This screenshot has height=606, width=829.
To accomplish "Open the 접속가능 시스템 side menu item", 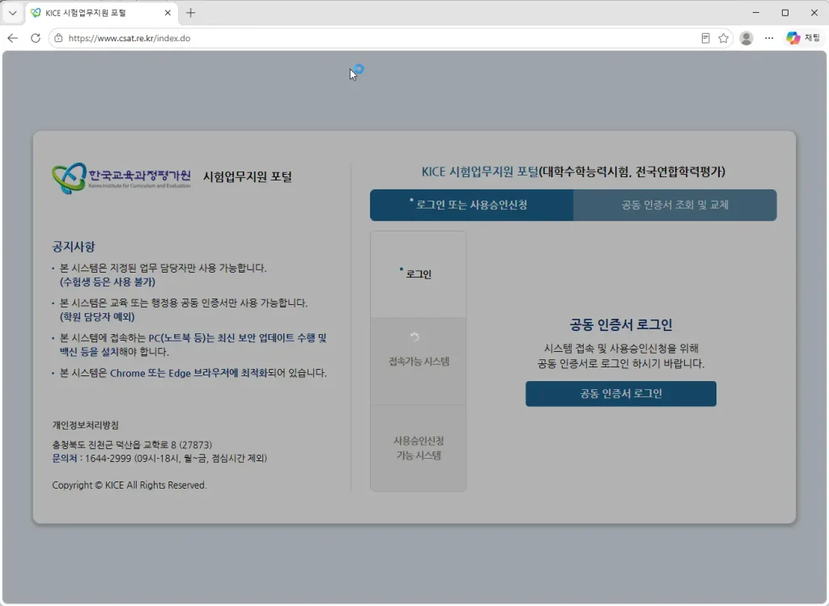I will tap(419, 362).
